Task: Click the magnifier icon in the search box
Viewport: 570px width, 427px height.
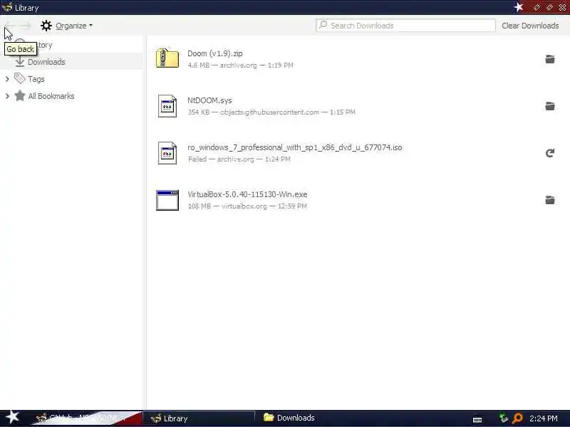Action: click(323, 25)
